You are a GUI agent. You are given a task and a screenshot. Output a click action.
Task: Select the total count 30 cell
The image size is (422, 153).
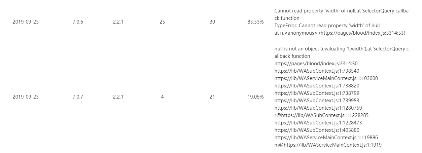(x=212, y=22)
